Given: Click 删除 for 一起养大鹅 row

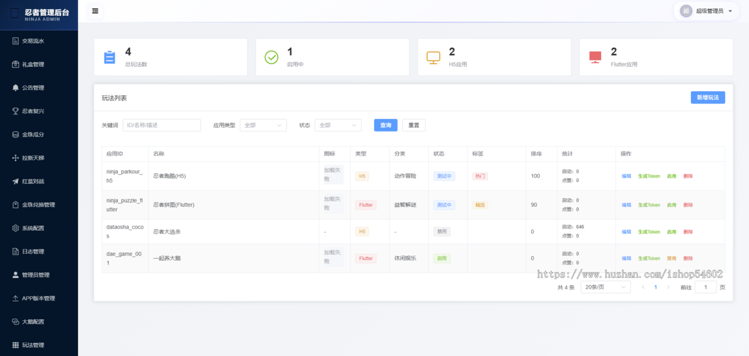Looking at the screenshot, I should click(688, 258).
